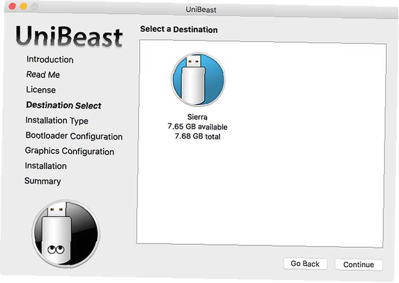Click the Summary step
This screenshot has width=399, height=283.
[x=43, y=181]
